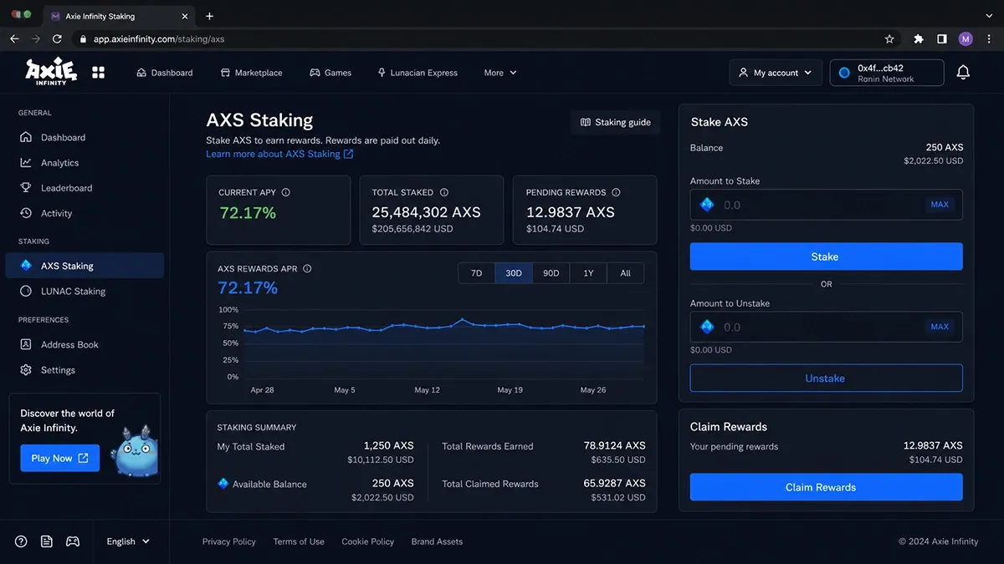Click info icon next to Pending Rewards
This screenshot has height=564, width=1004.
click(616, 192)
